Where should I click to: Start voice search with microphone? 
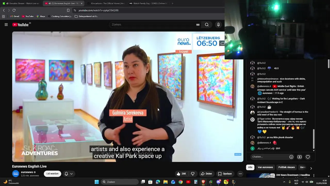pyautogui.click(x=218, y=25)
